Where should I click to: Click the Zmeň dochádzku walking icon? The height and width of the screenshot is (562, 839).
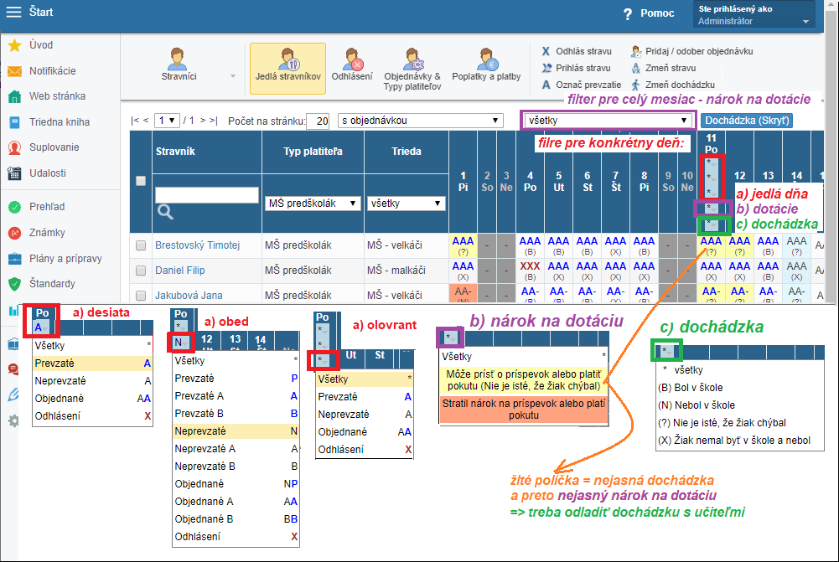pos(635,85)
